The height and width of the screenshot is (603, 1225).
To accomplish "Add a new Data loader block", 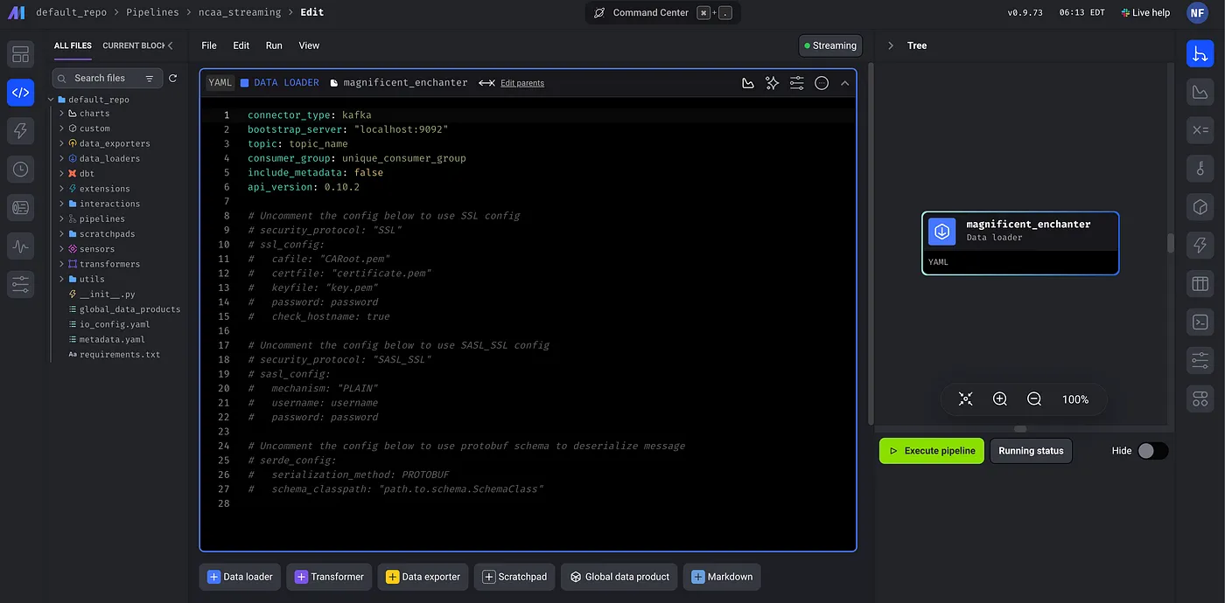I will point(240,577).
